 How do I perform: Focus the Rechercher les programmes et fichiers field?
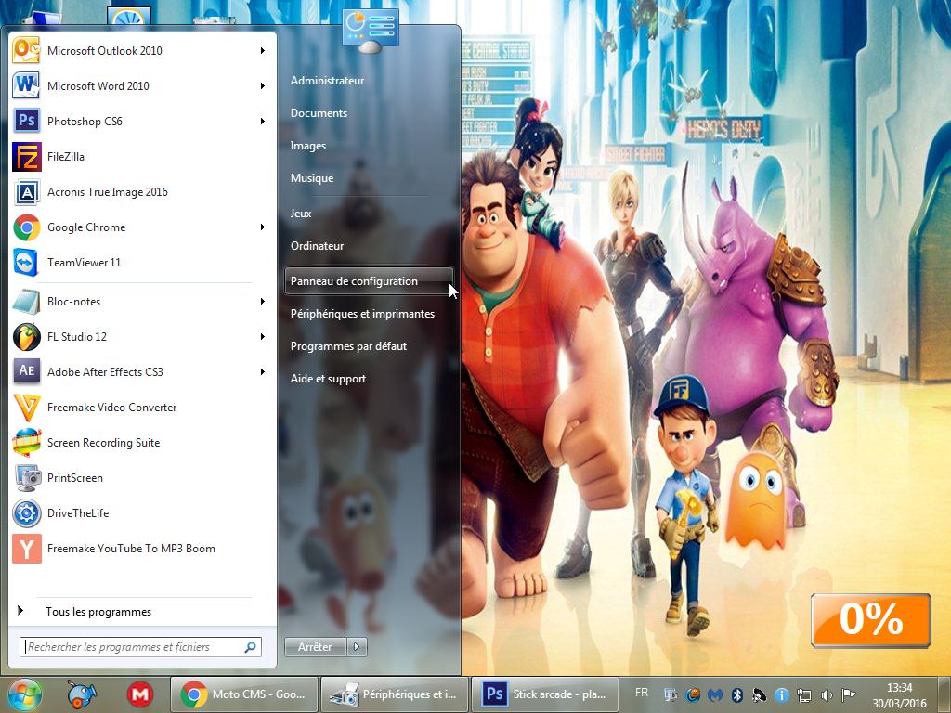click(x=141, y=647)
